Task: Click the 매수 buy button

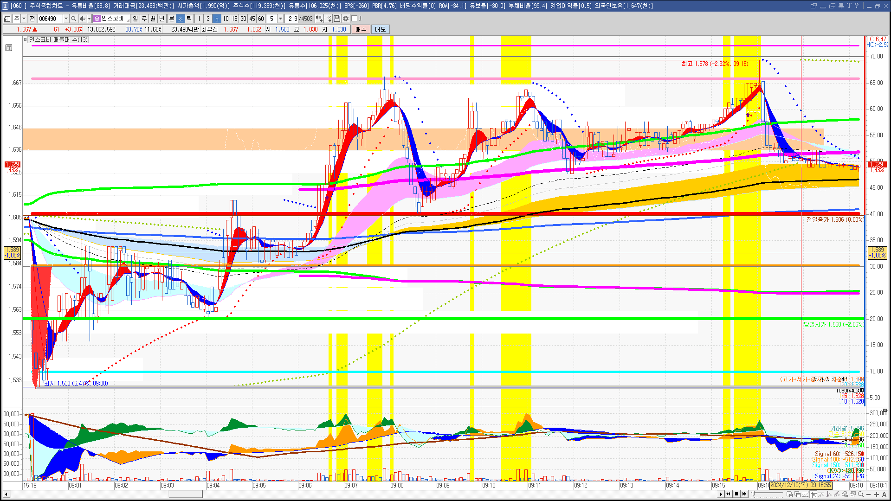Action: pos(361,29)
